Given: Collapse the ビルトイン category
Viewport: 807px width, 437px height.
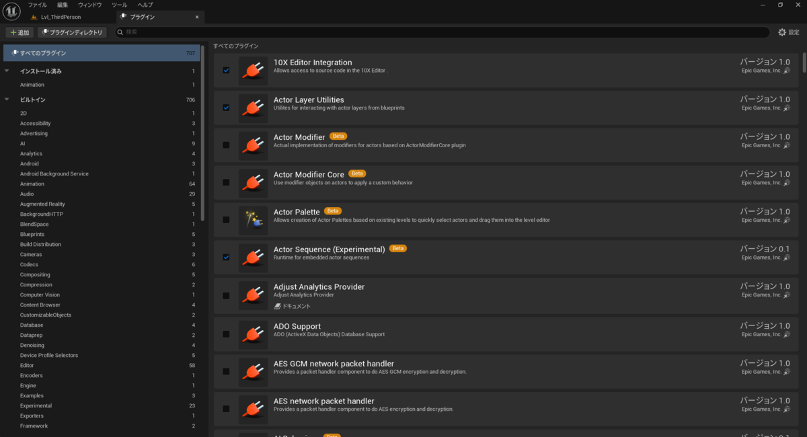Looking at the screenshot, I should 7,100.
